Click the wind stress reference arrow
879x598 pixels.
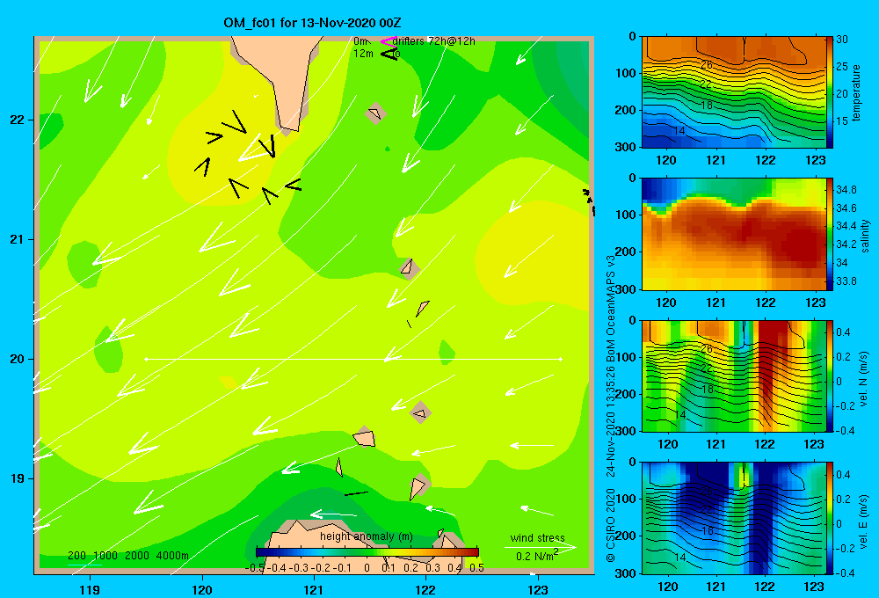pos(540,547)
